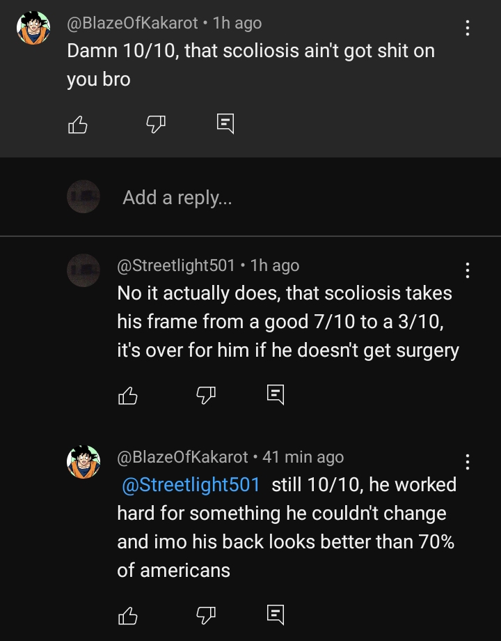The width and height of the screenshot is (501, 641).
Task: Open options for Streetlight501's comment
Action: 468,272
